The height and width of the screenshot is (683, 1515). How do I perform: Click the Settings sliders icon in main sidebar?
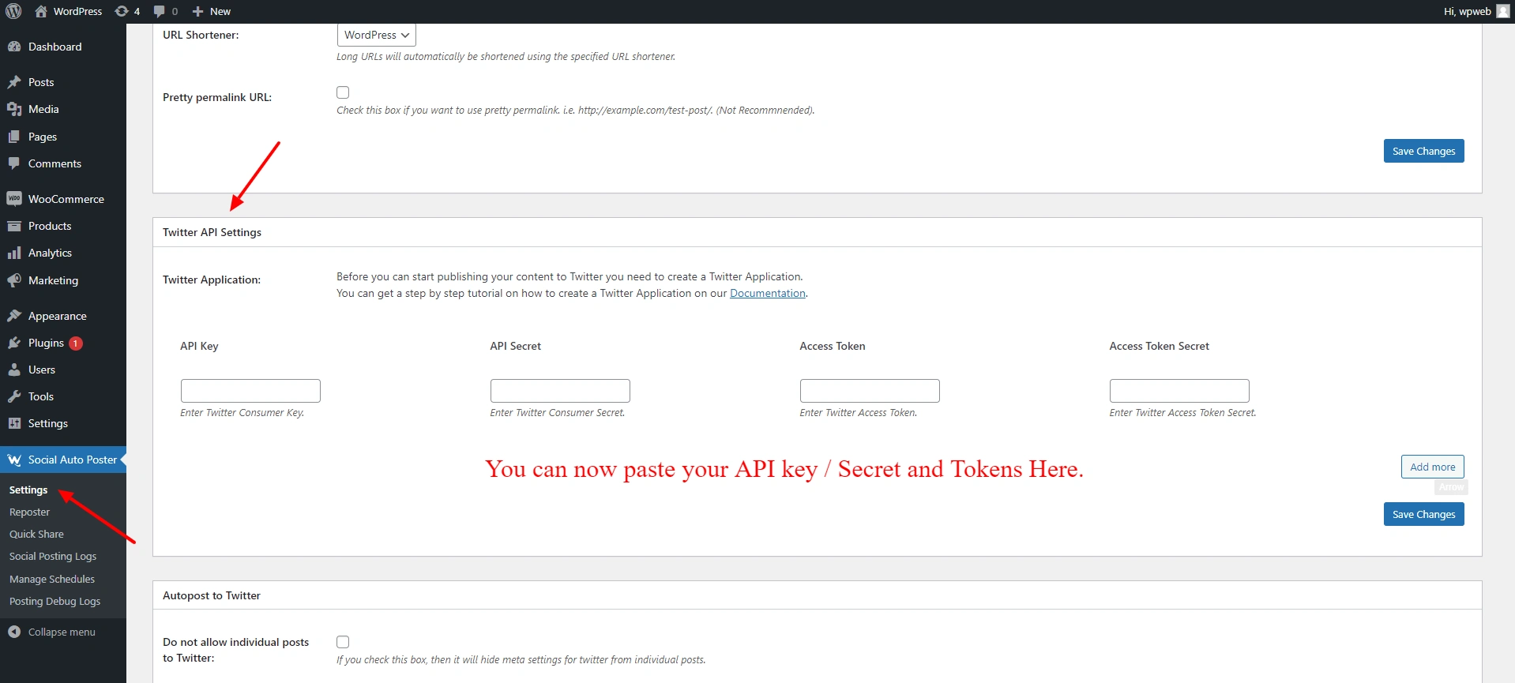[x=14, y=423]
